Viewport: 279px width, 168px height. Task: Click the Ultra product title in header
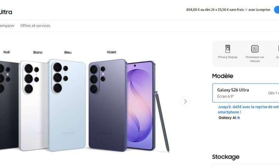6,12
